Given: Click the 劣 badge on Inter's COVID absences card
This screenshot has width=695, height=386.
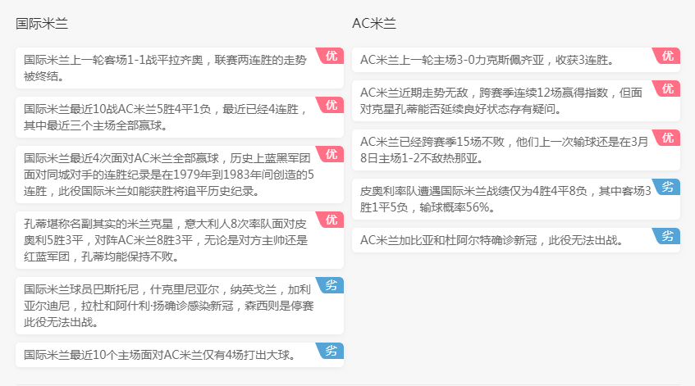Looking at the screenshot, I should click(x=331, y=285).
